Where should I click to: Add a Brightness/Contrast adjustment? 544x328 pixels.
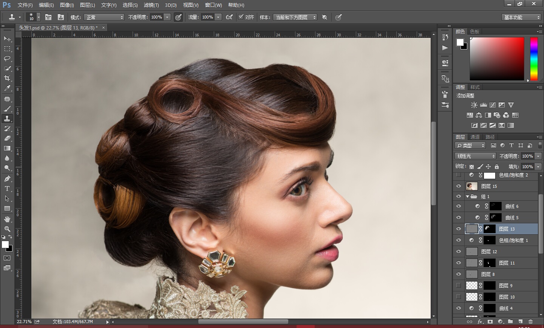[x=474, y=105]
